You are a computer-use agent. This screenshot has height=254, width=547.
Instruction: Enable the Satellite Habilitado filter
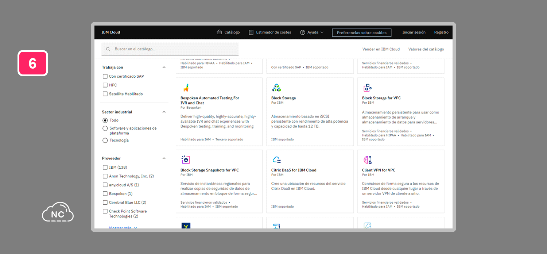pyautogui.click(x=105, y=94)
